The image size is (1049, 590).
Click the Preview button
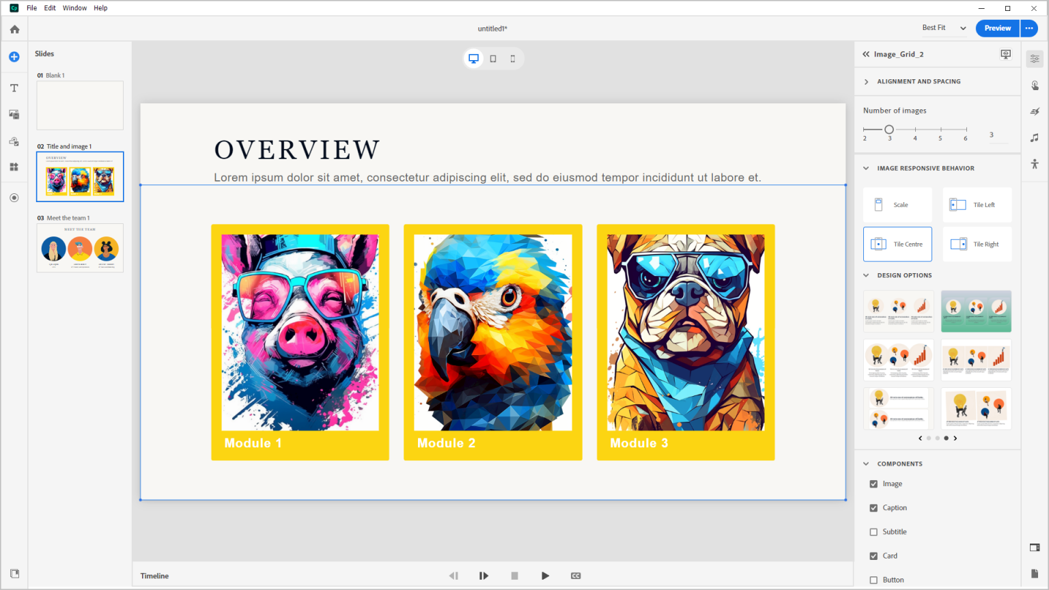(997, 28)
